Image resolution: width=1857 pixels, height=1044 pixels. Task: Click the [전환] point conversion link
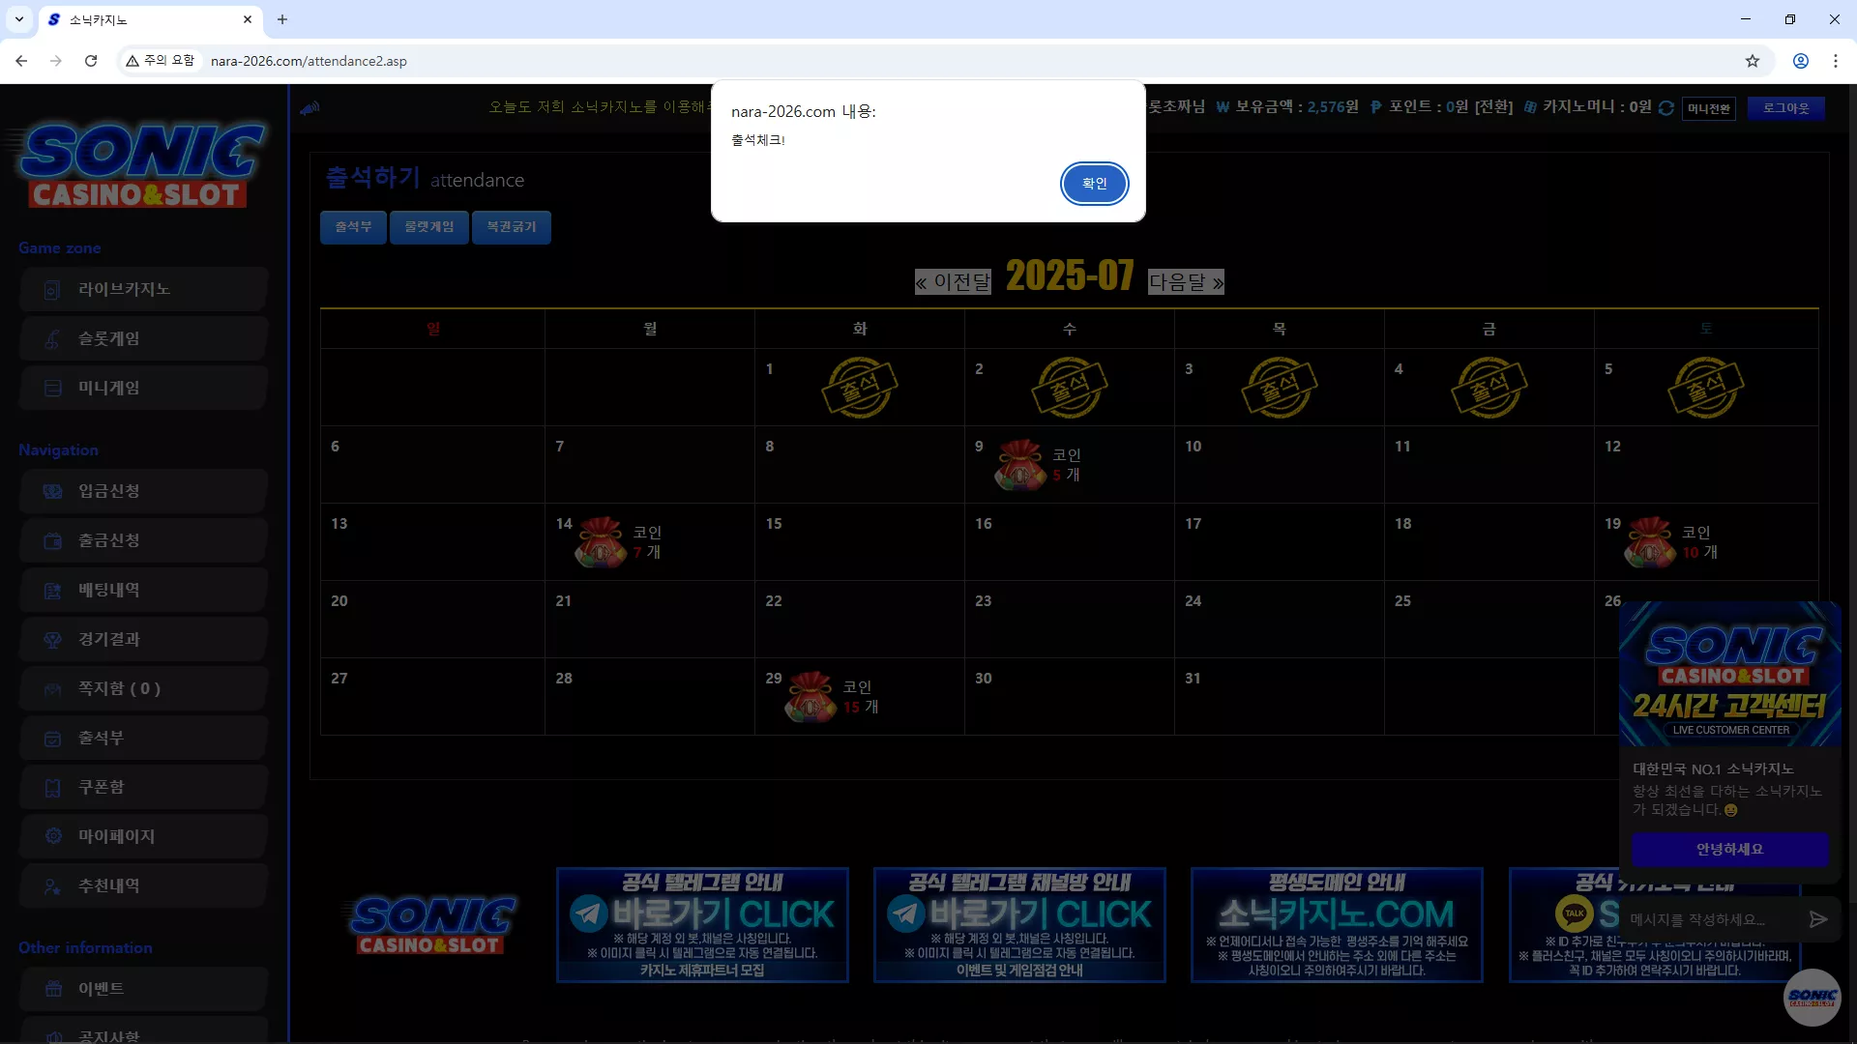click(x=1493, y=107)
